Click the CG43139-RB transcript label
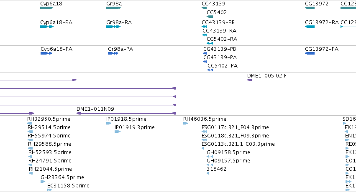Image resolution: width=356 pixels, height=192 pixels. 218,22
